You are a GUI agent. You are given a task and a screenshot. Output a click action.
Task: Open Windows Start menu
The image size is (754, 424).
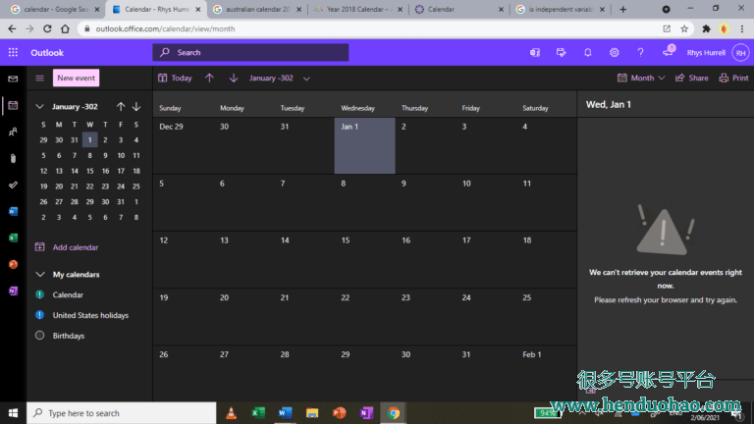click(13, 413)
